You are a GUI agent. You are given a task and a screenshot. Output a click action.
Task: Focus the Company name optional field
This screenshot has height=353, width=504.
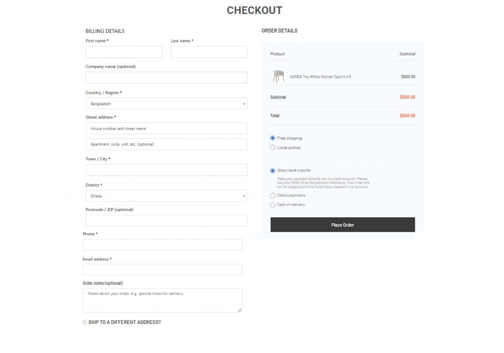pyautogui.click(x=166, y=77)
